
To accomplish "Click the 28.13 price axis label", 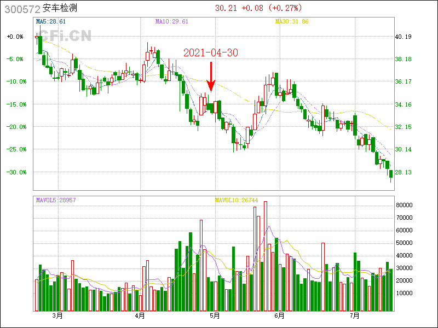I will tap(403, 172).
